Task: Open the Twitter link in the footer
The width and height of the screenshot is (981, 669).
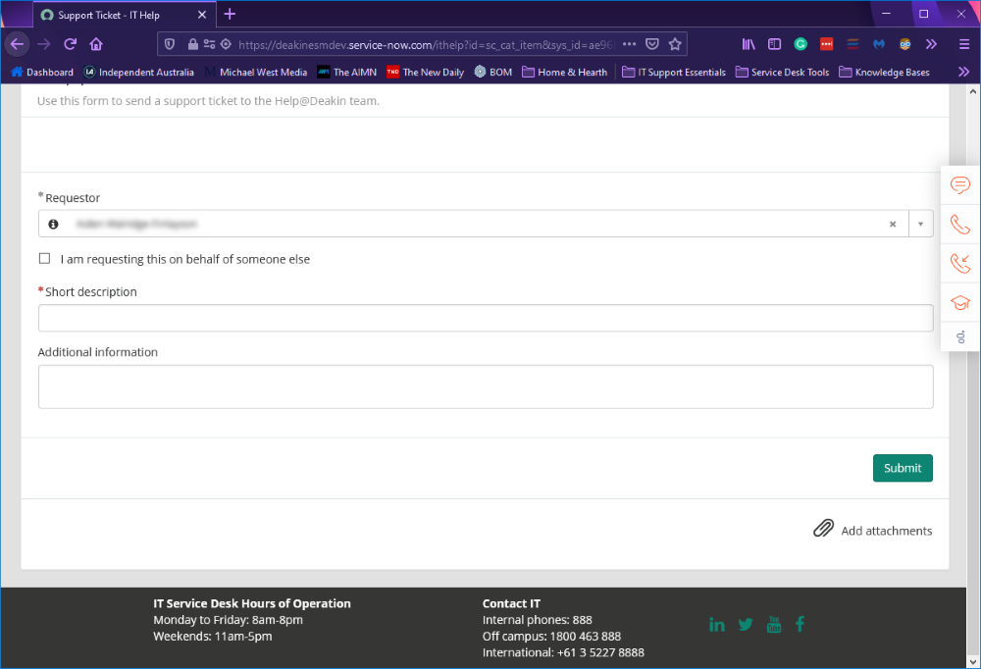Action: 746,625
